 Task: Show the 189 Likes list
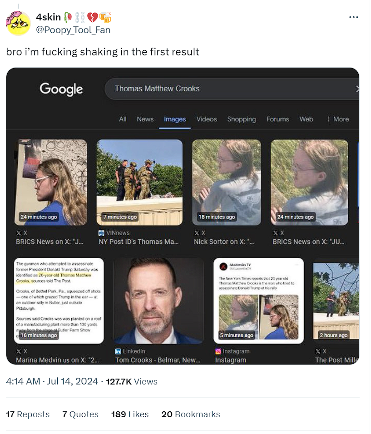tap(130, 414)
